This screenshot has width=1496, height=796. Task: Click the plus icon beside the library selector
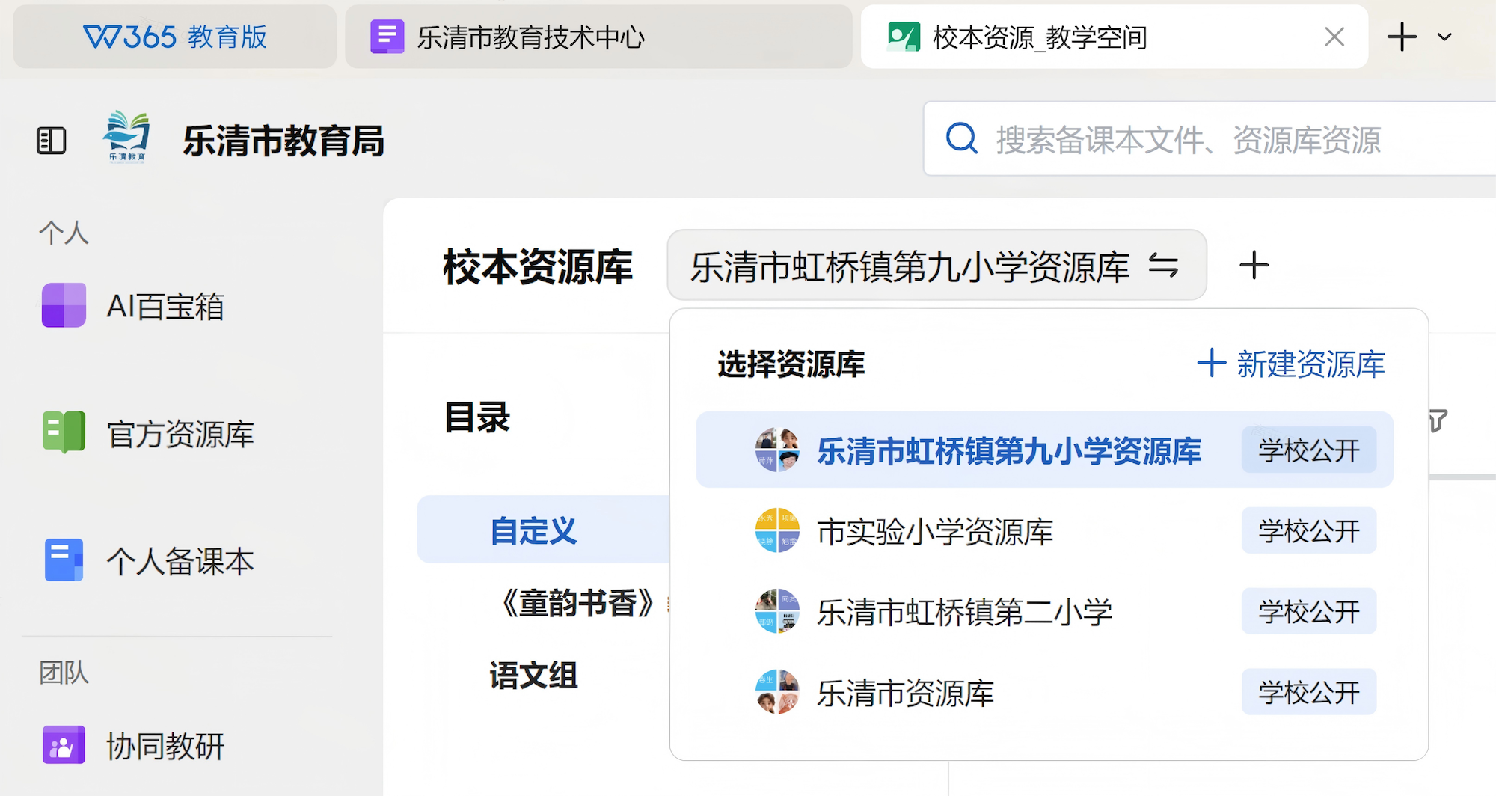pos(1254,266)
